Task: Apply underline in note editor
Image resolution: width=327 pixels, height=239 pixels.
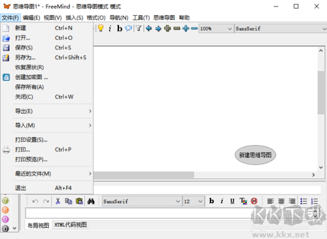Action: click(232, 201)
